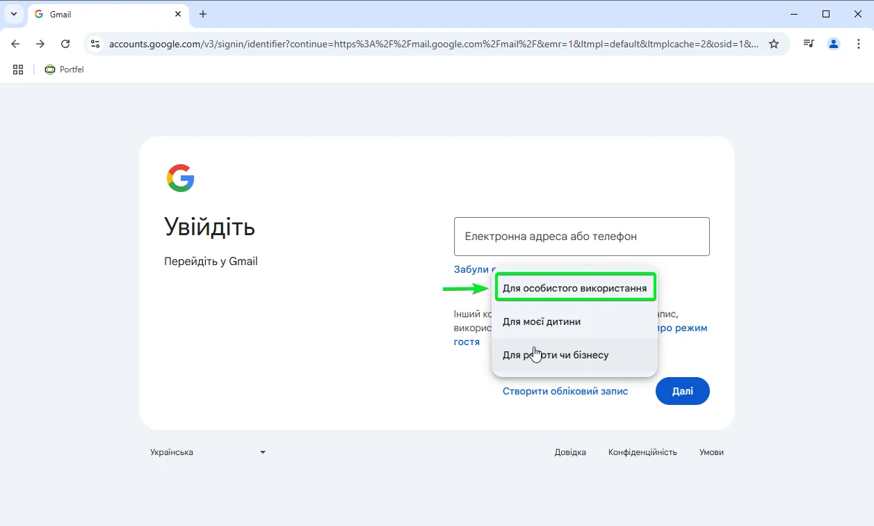Open the site information icon in address bar

[x=96, y=44]
